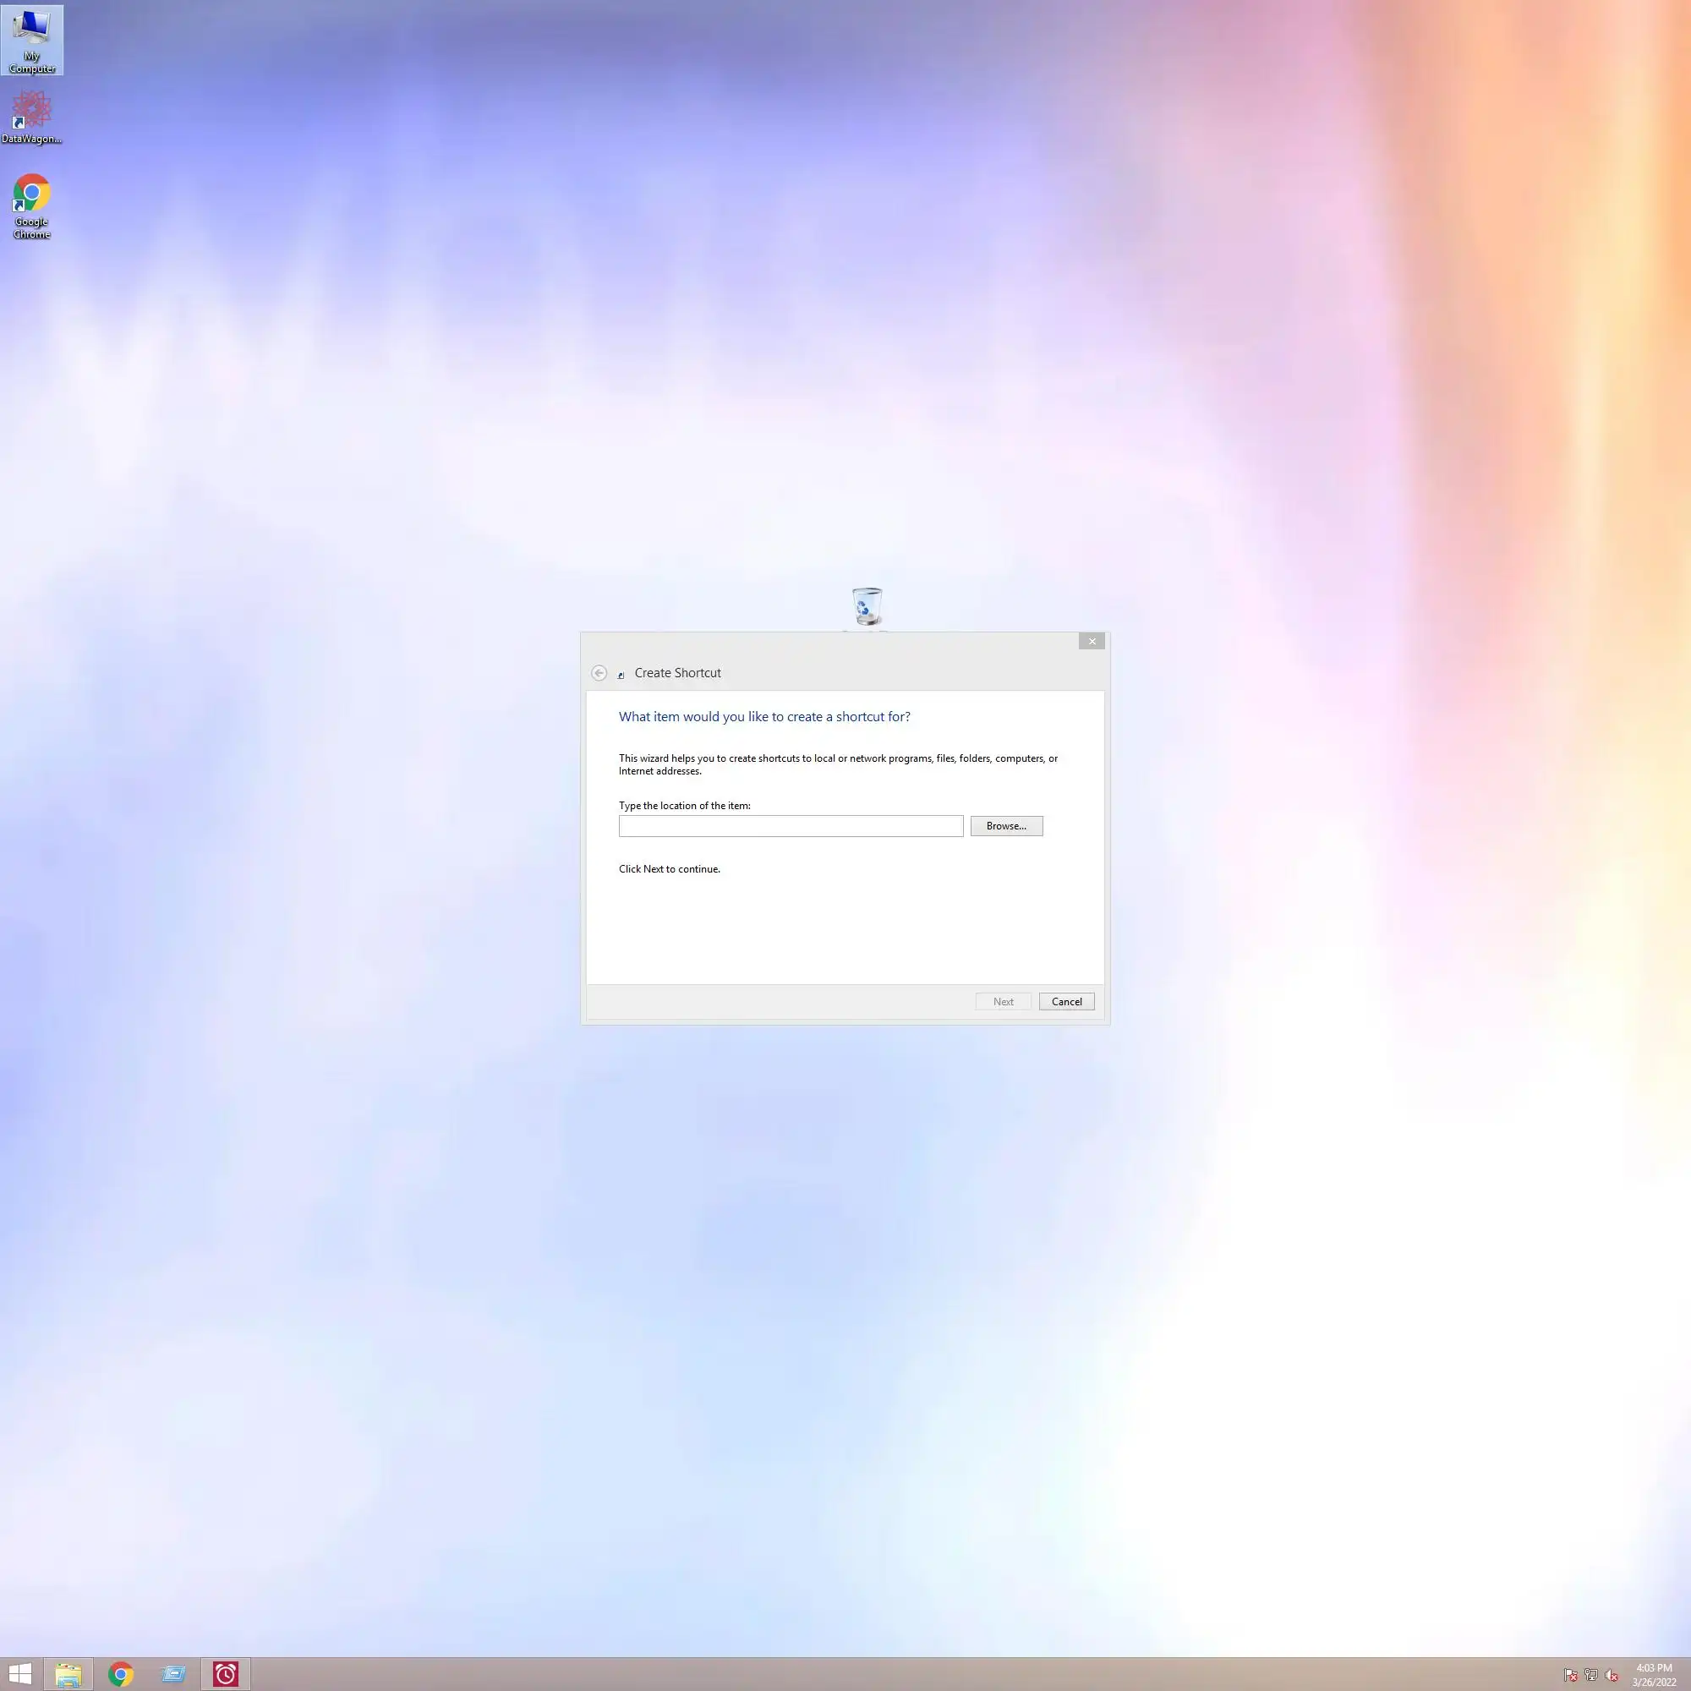Click the muted volume tray icon
Viewport: 1691px width, 1691px height.
pyautogui.click(x=1611, y=1674)
